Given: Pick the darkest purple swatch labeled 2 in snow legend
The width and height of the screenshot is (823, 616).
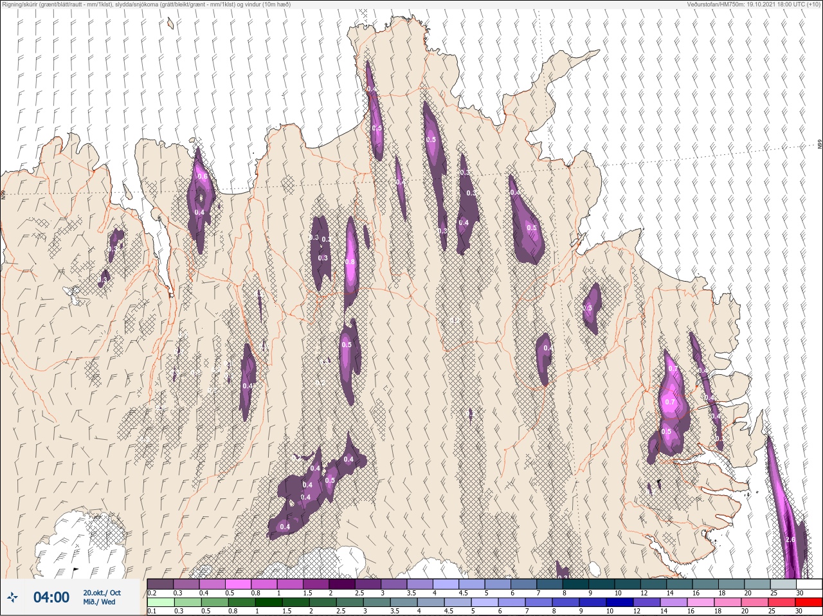Looking at the screenshot, I should pos(342,584).
